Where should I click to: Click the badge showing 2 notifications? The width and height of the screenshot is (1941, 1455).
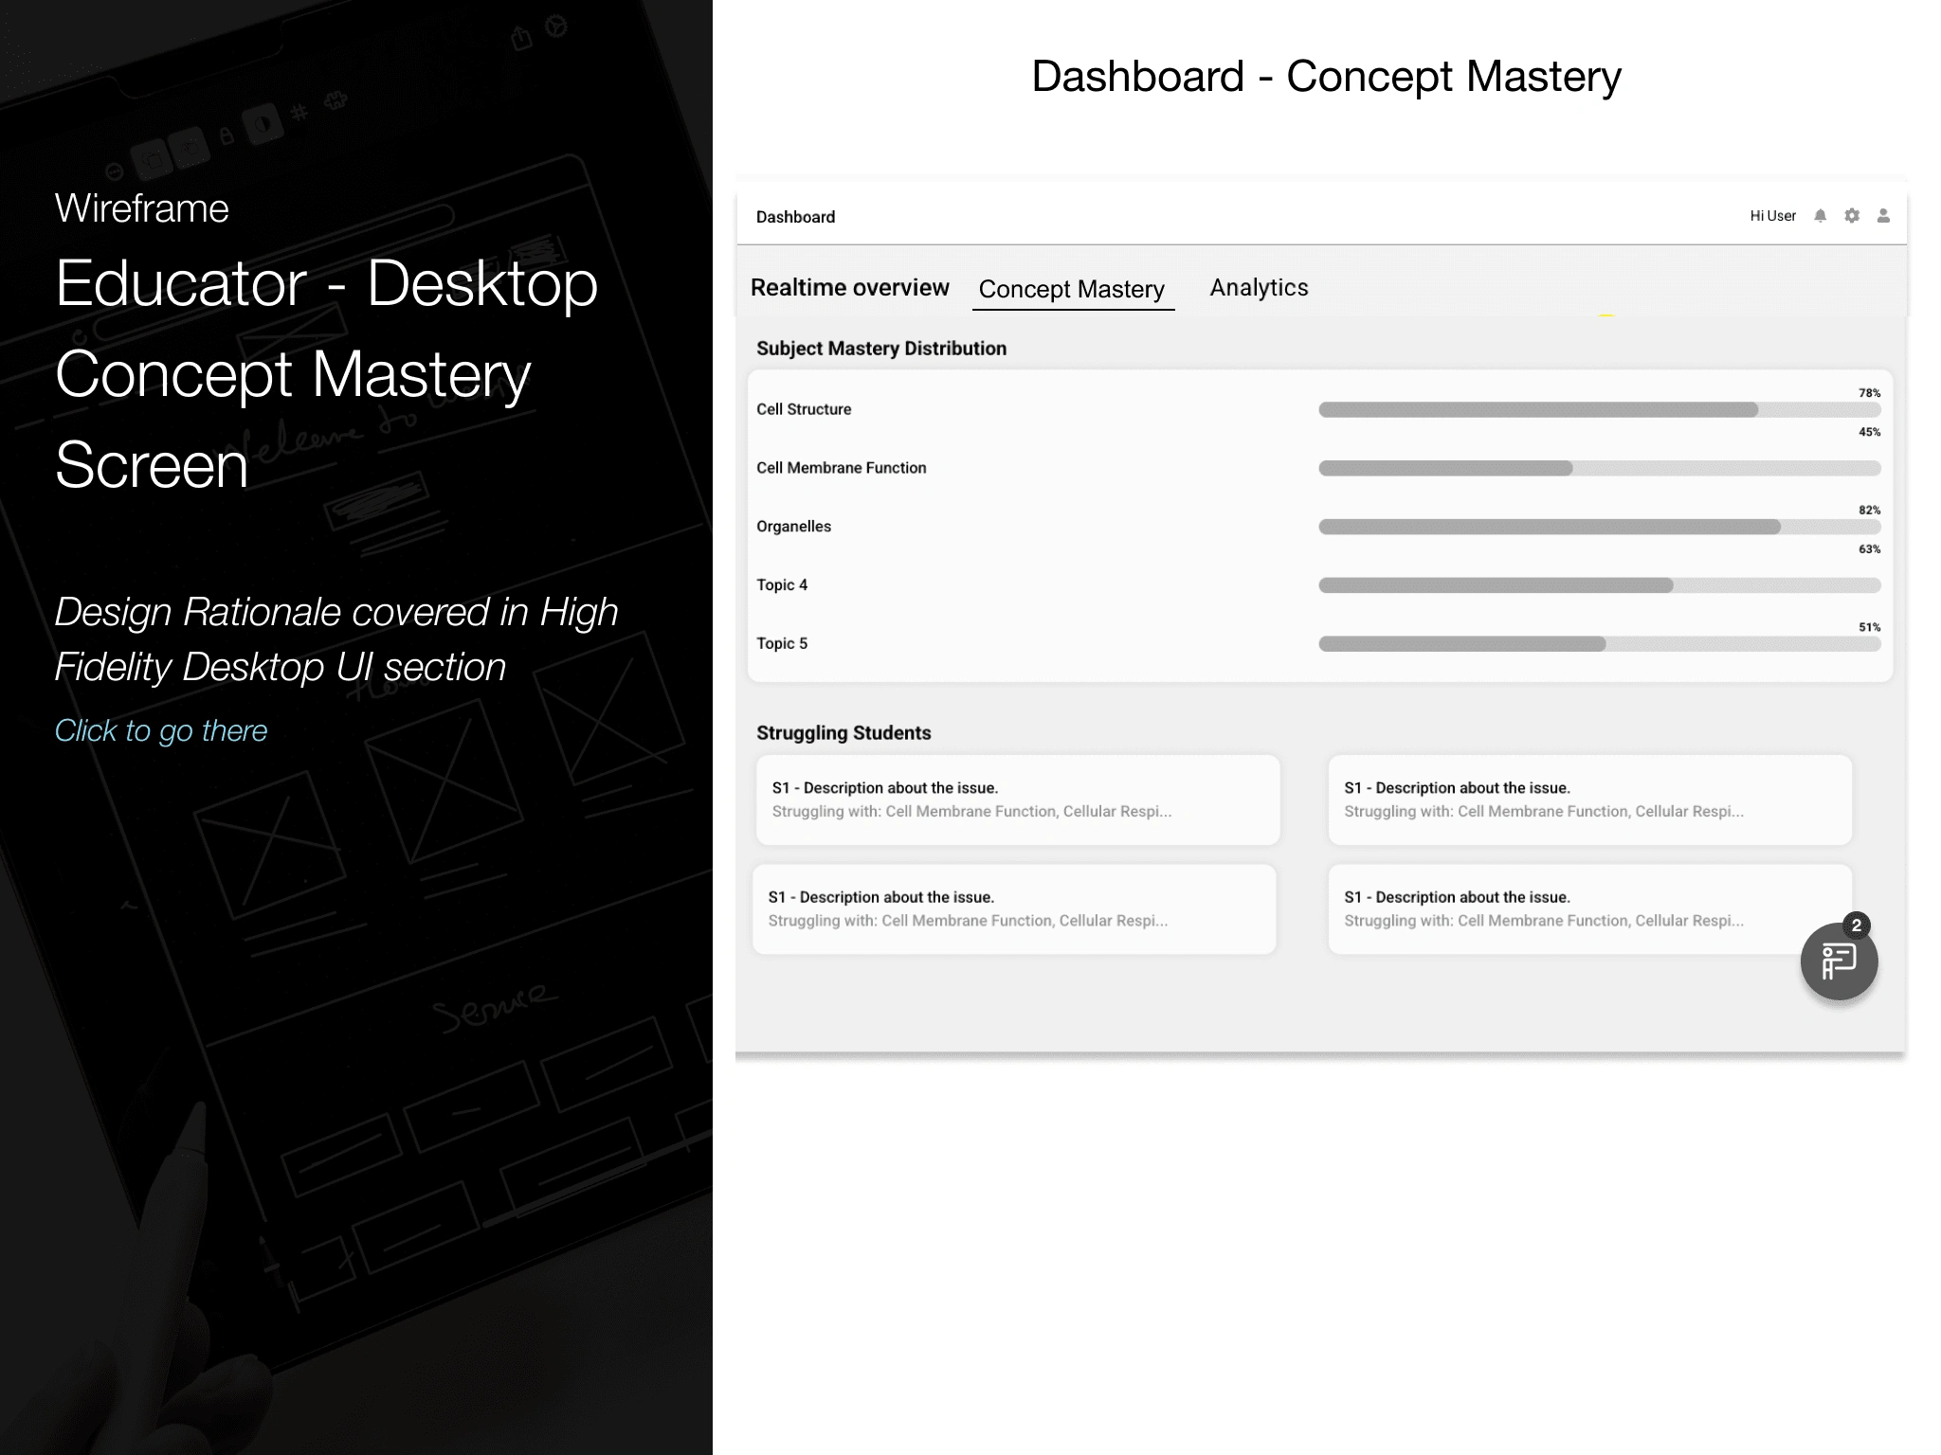[x=1857, y=925]
